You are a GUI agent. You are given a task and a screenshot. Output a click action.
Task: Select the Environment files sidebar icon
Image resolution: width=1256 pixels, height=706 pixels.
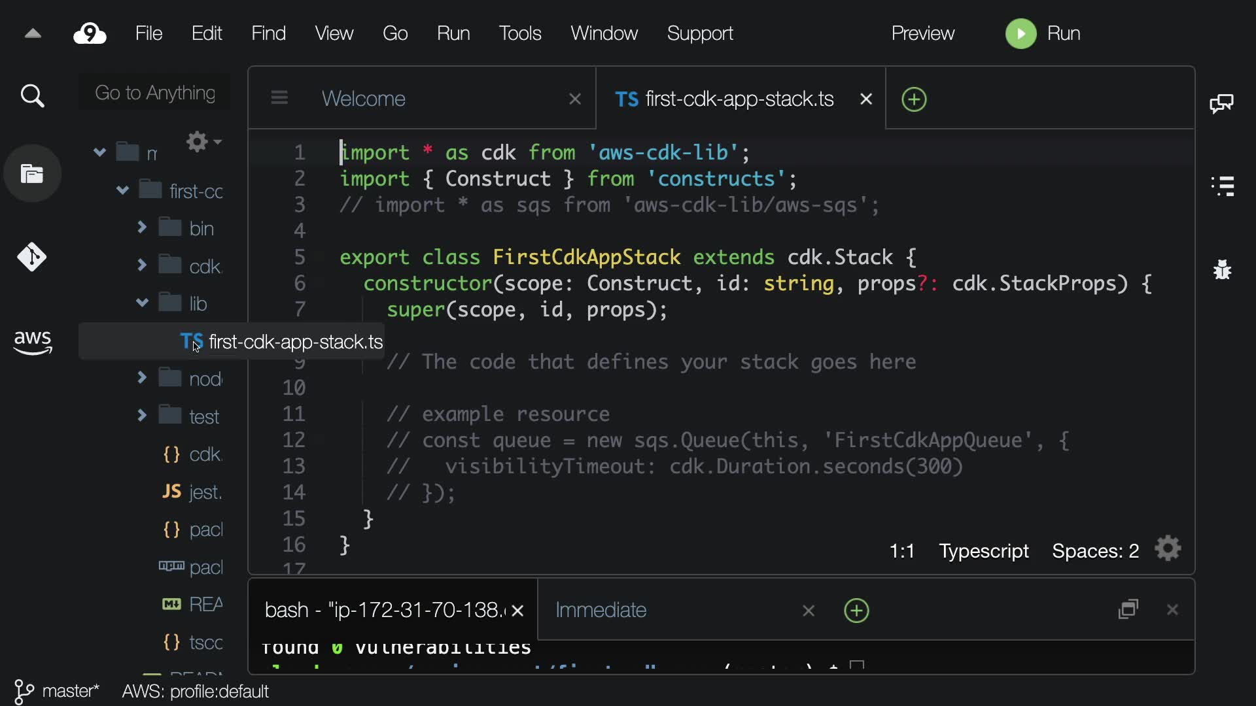click(32, 174)
